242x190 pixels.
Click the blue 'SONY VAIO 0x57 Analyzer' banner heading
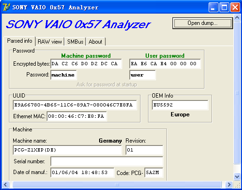[78, 24]
